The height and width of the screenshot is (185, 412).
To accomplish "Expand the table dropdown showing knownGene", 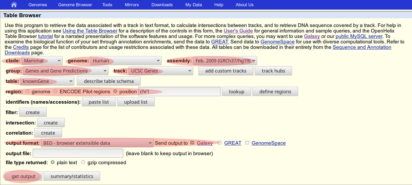I will pyautogui.click(x=47, y=81).
